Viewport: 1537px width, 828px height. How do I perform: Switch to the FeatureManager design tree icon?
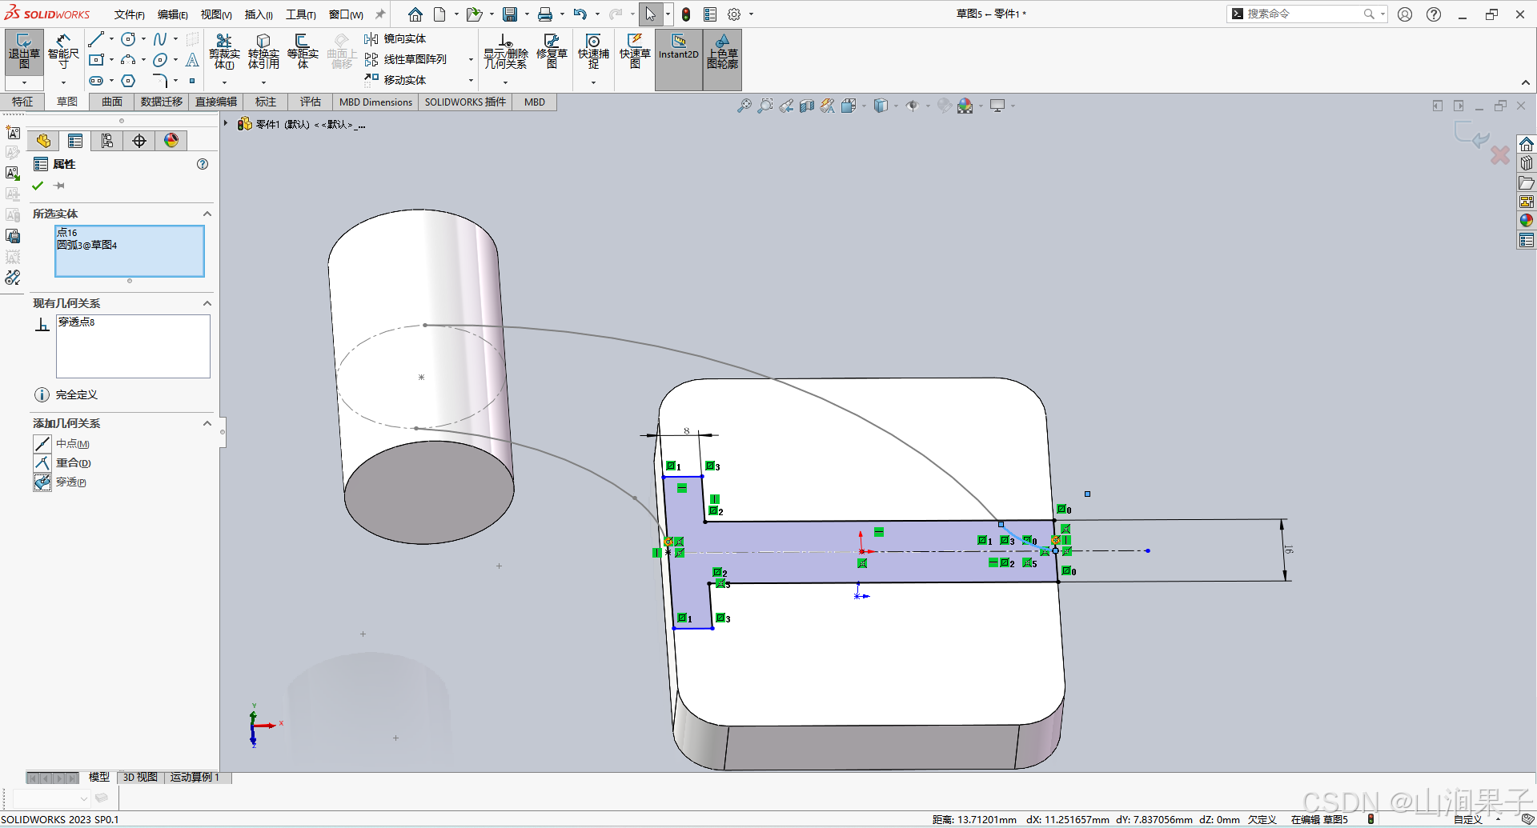pos(42,140)
